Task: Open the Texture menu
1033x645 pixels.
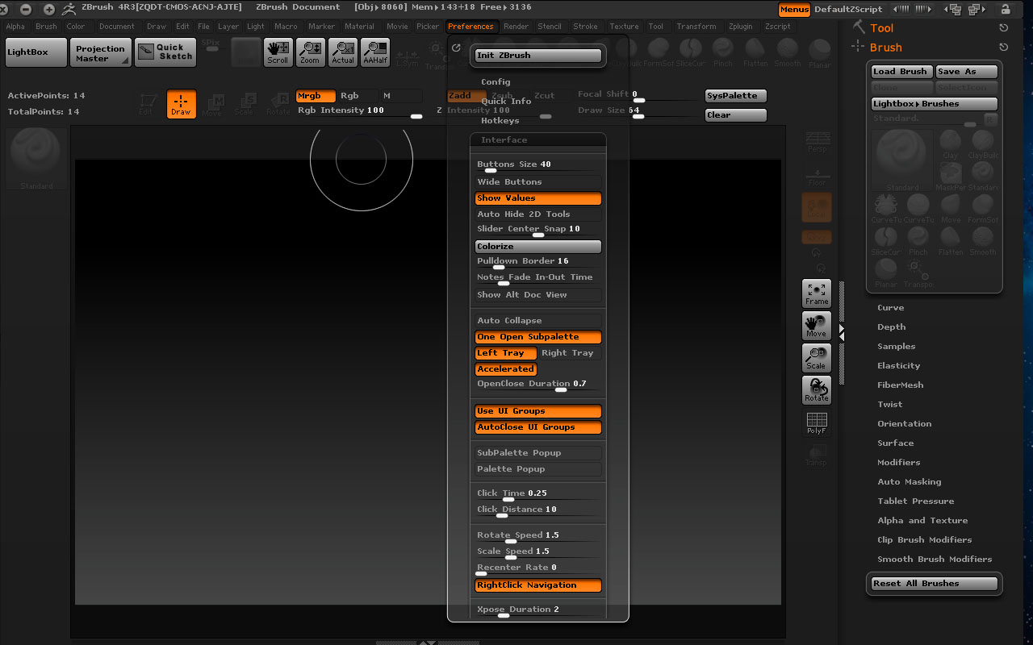Action: 624,27
